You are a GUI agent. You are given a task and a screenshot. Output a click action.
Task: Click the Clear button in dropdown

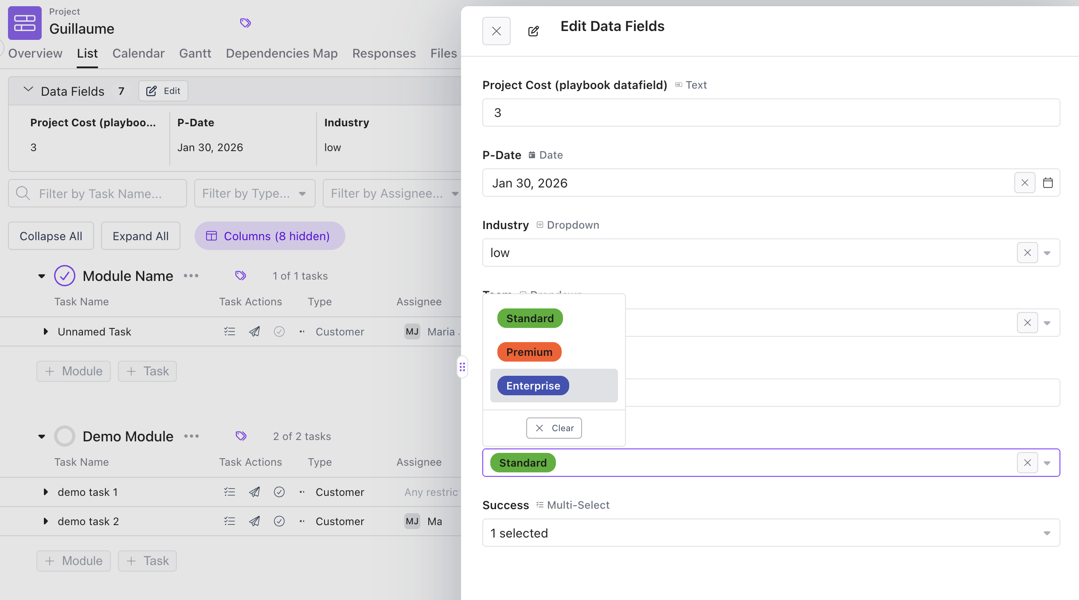[x=554, y=428]
